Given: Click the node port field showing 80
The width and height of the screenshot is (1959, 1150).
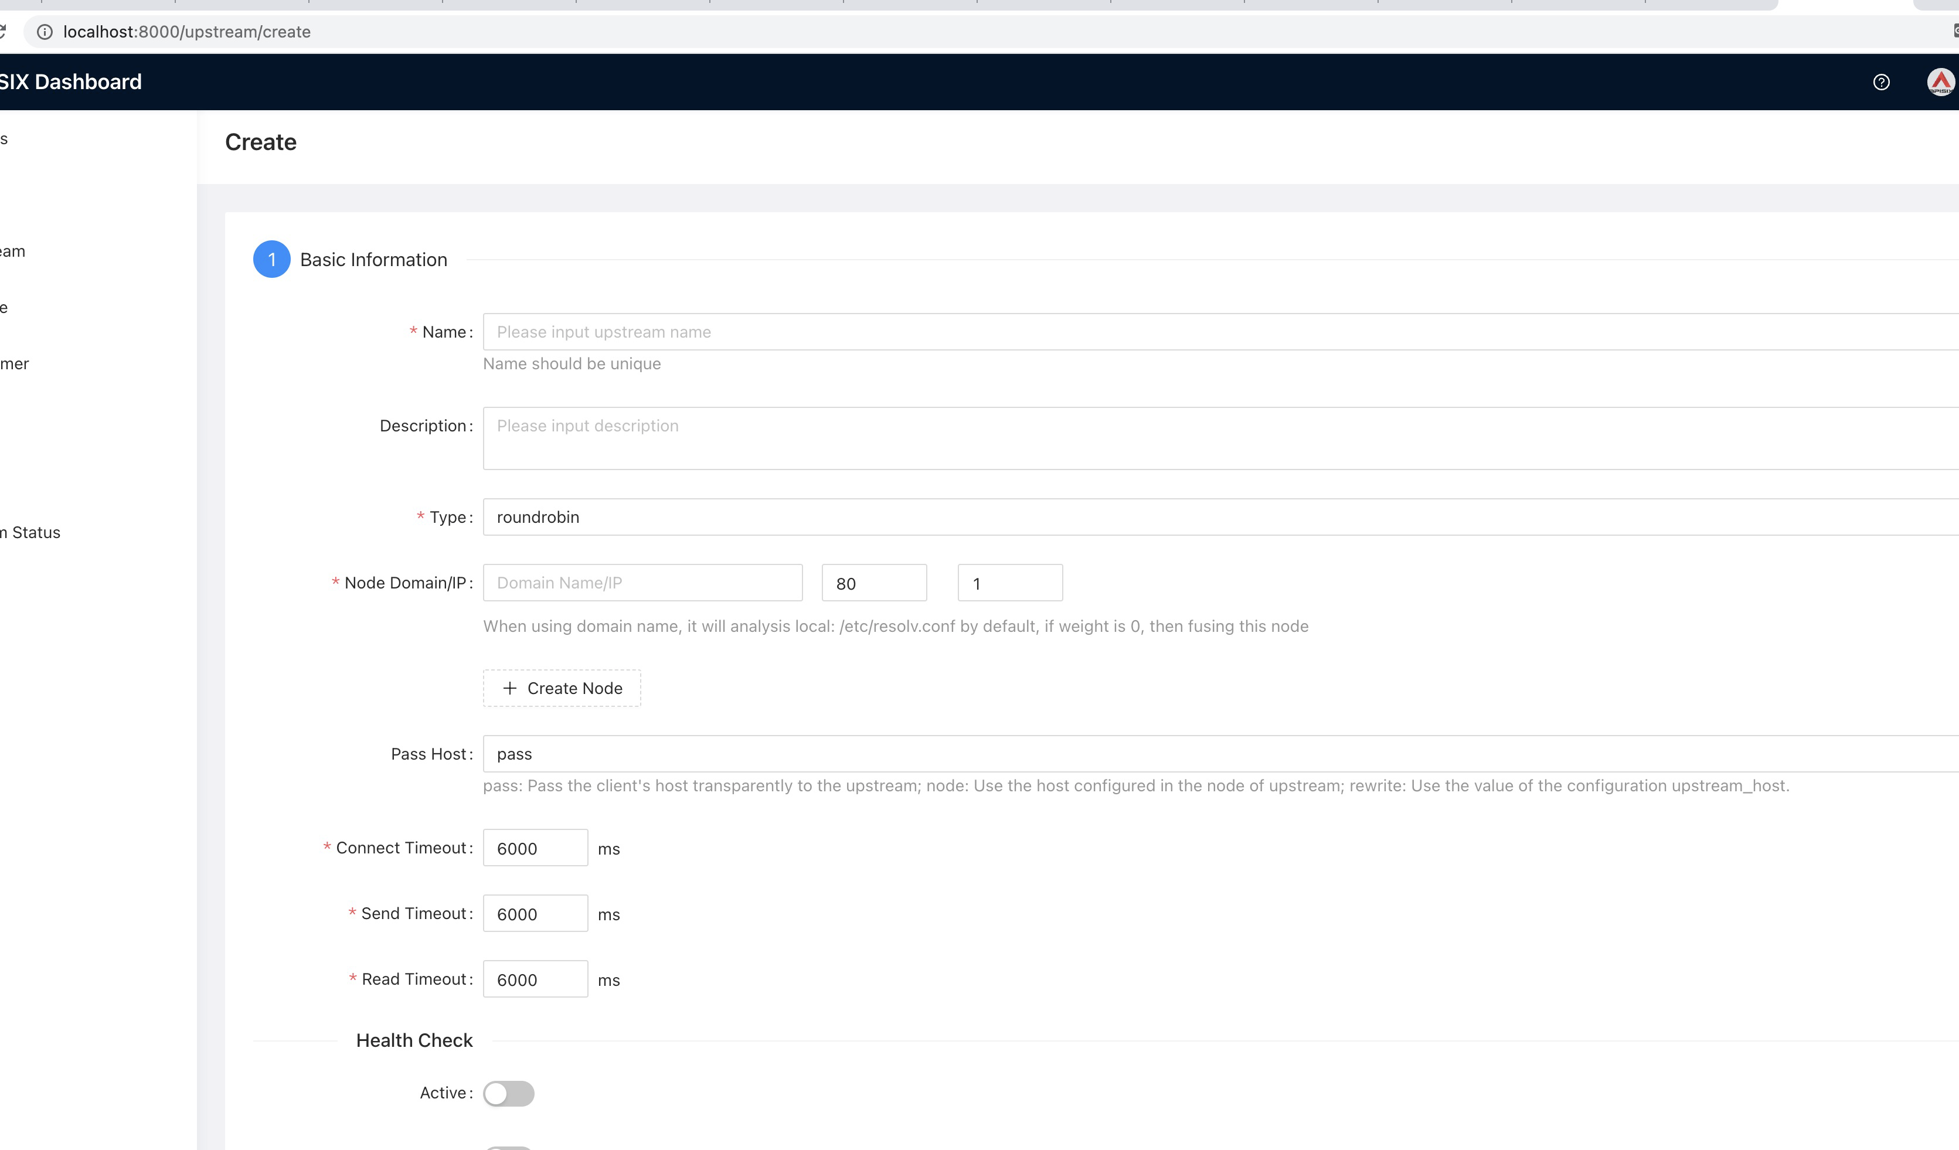Looking at the screenshot, I should [x=874, y=583].
